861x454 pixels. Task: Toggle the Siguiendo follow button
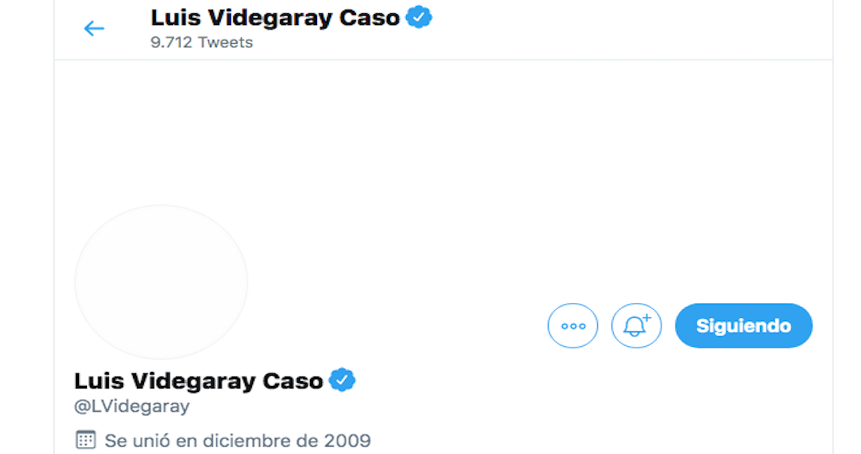click(744, 326)
